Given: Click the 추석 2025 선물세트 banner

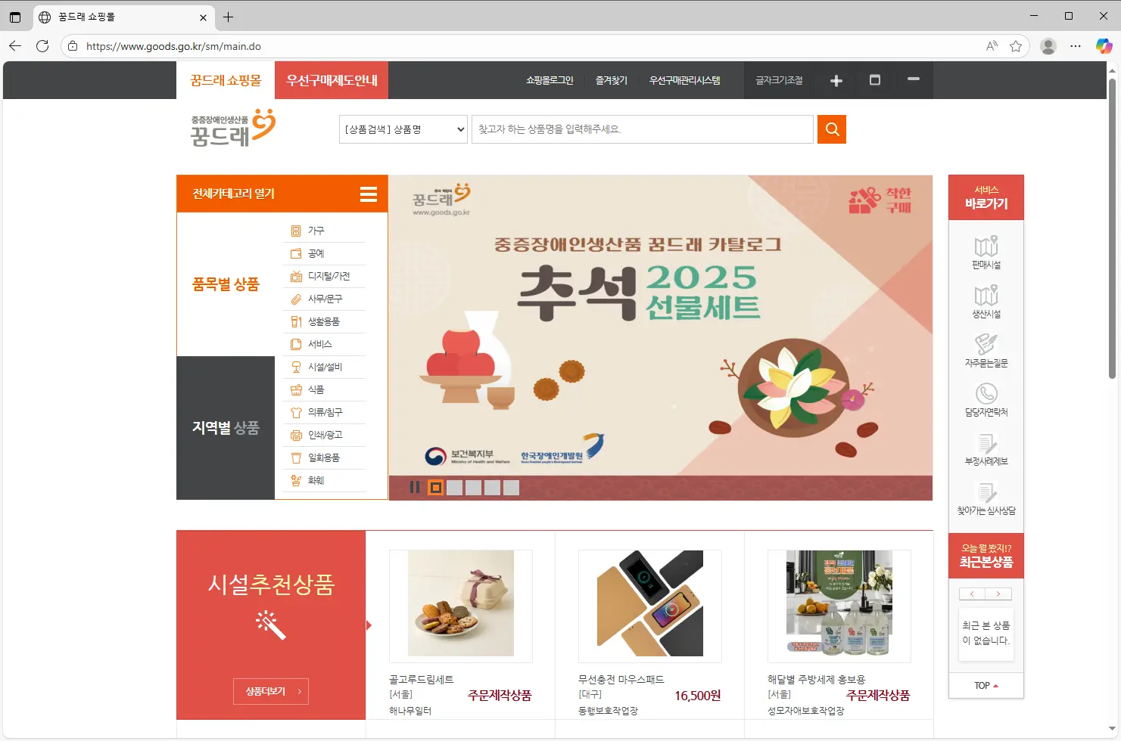Looking at the screenshot, I should tap(661, 325).
